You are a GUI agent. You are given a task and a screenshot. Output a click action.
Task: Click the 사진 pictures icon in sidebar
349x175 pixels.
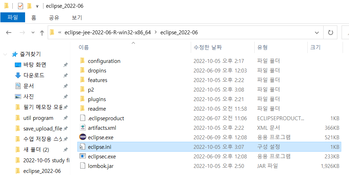18,97
